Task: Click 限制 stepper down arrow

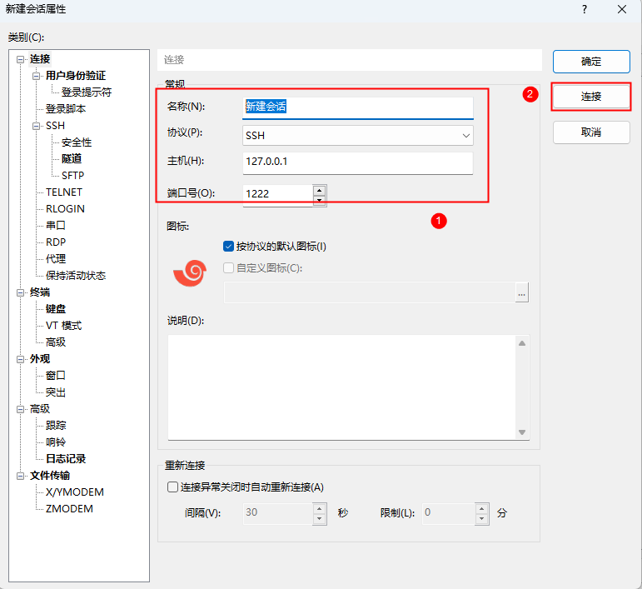Action: [x=482, y=519]
